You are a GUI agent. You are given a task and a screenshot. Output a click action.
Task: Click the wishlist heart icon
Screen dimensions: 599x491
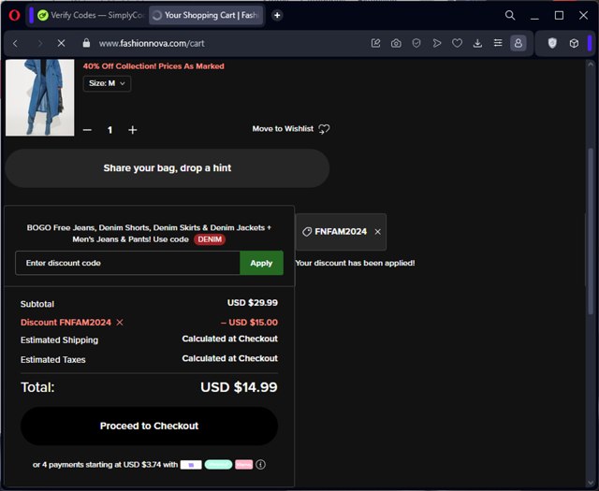pyautogui.click(x=324, y=129)
